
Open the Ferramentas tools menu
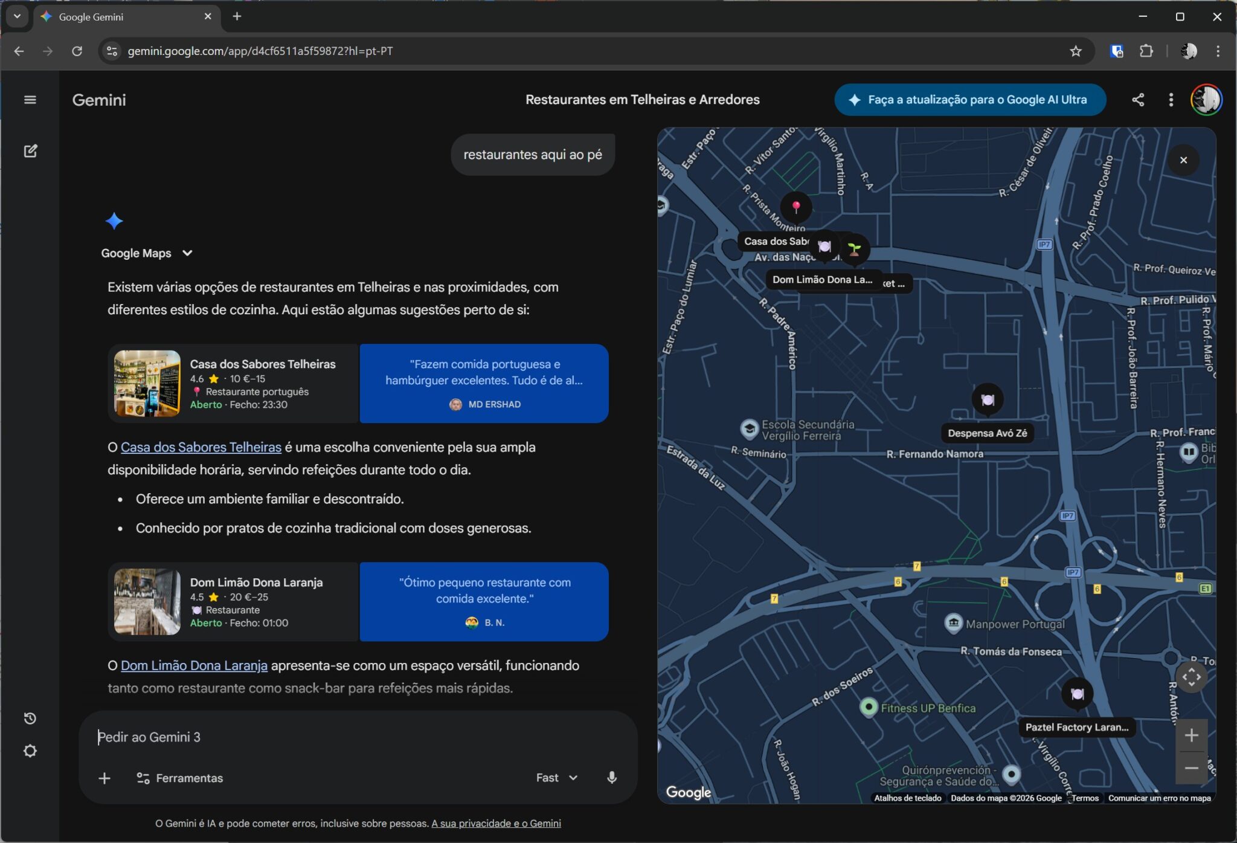[x=180, y=778]
